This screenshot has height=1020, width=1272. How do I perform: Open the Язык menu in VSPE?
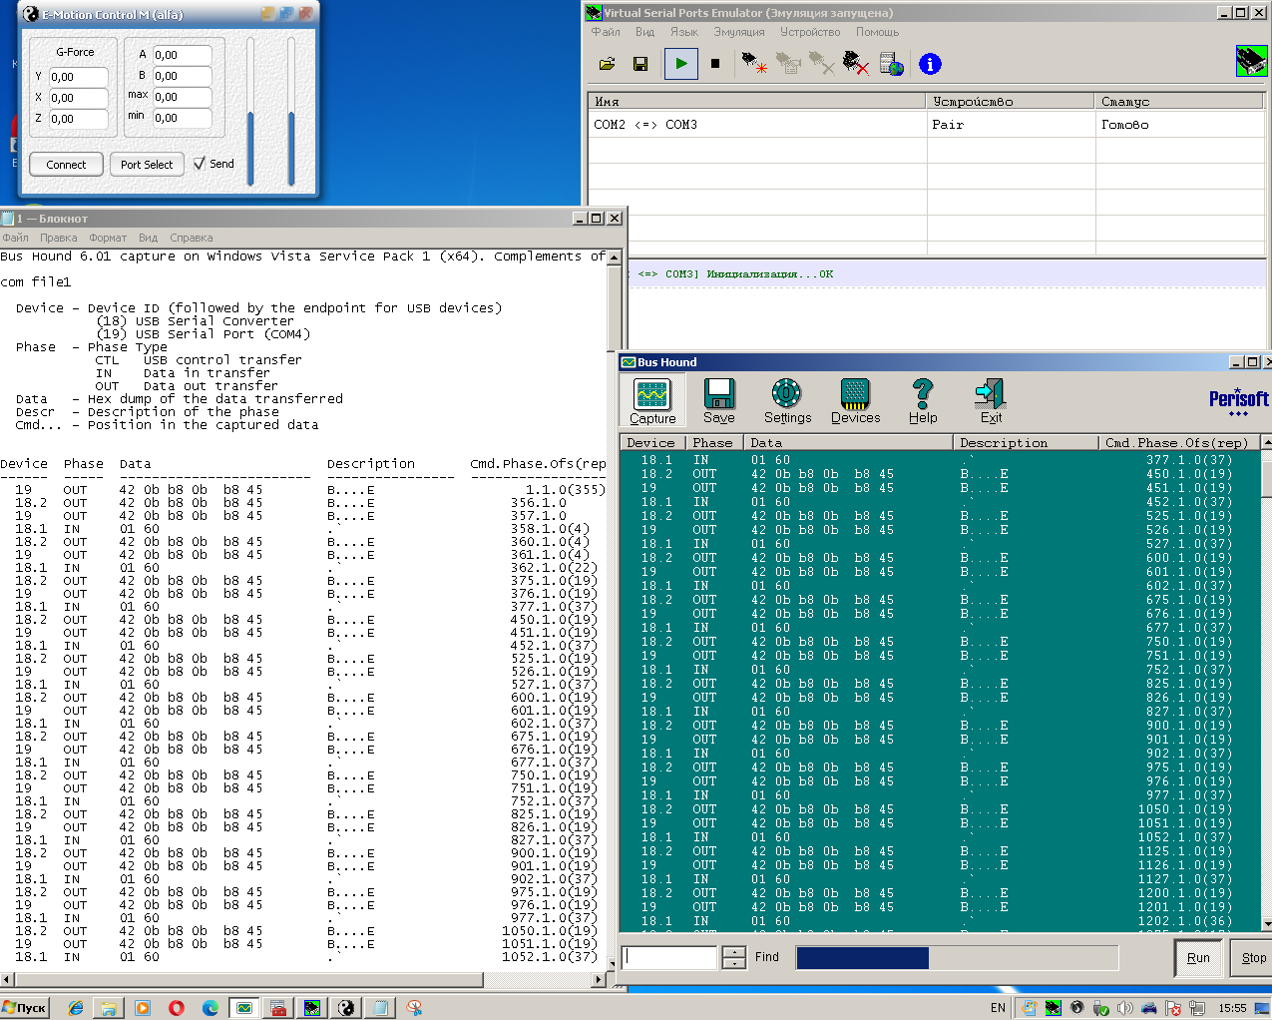click(684, 32)
